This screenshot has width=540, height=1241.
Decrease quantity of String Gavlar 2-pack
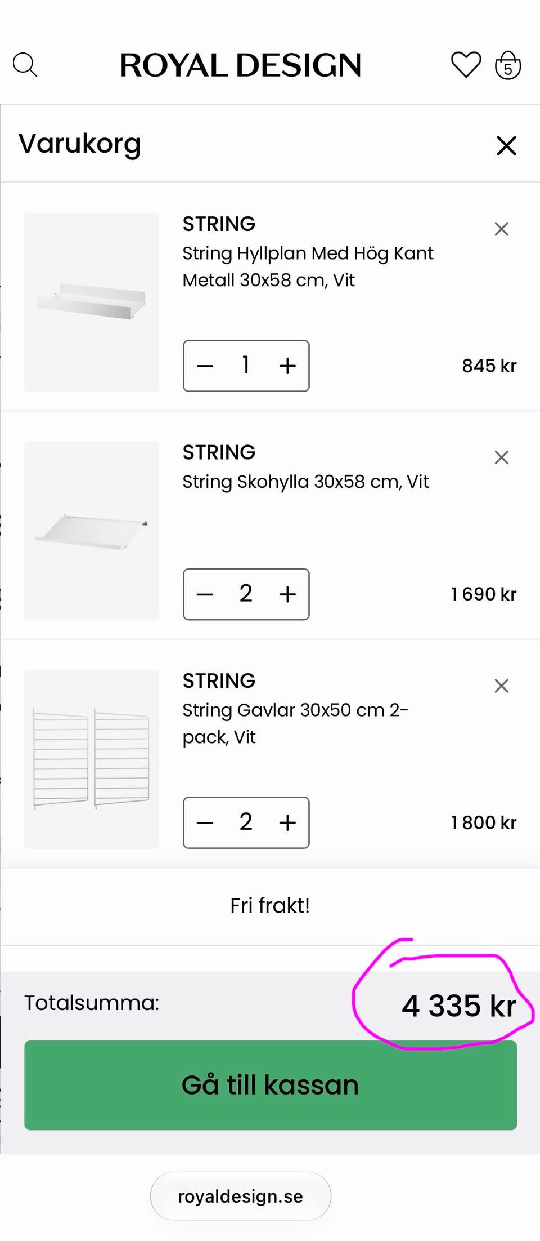205,822
